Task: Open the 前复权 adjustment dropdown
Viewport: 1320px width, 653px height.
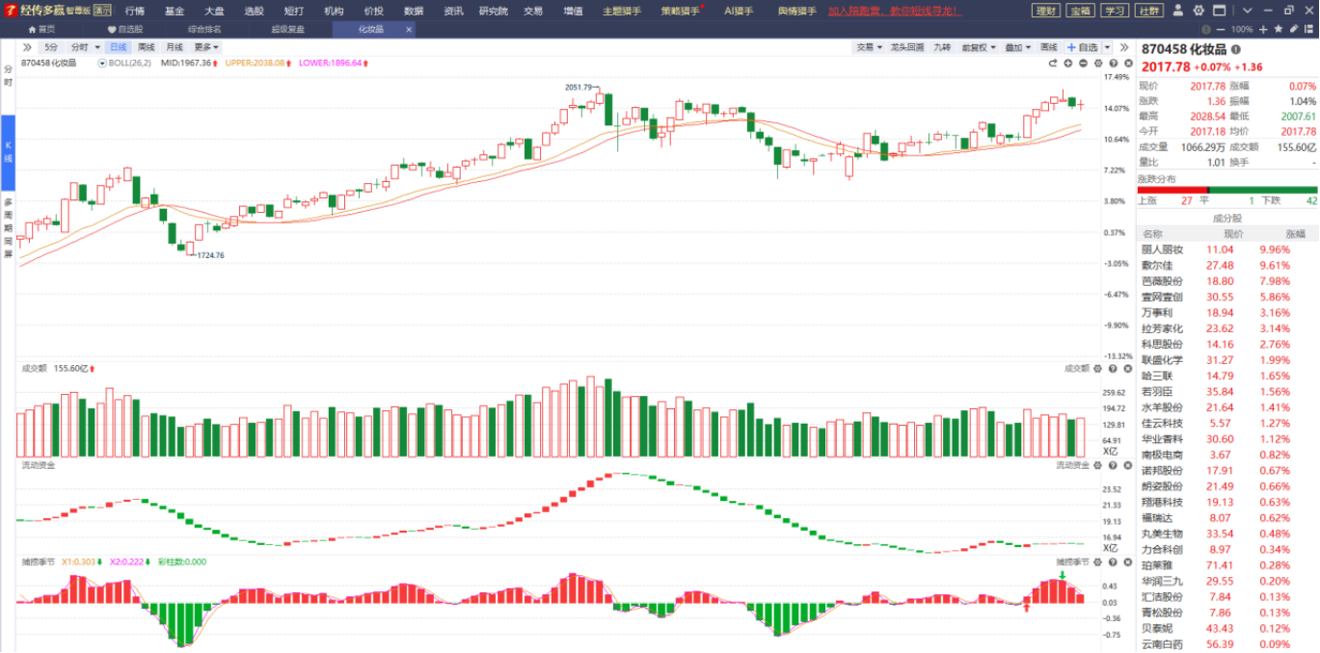Action: coord(980,47)
